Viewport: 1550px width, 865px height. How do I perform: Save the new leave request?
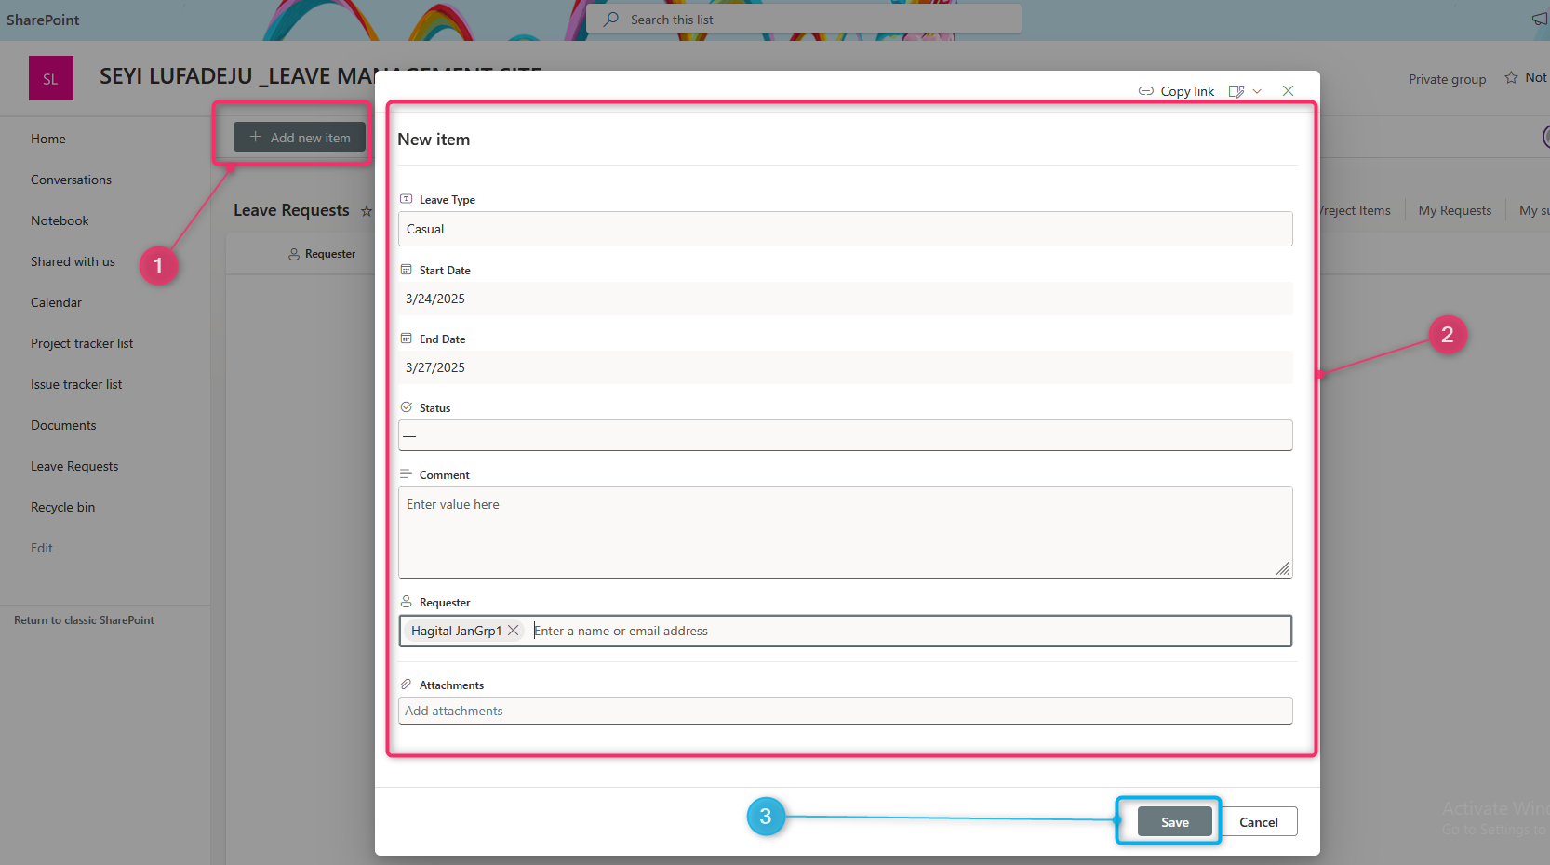(x=1175, y=822)
